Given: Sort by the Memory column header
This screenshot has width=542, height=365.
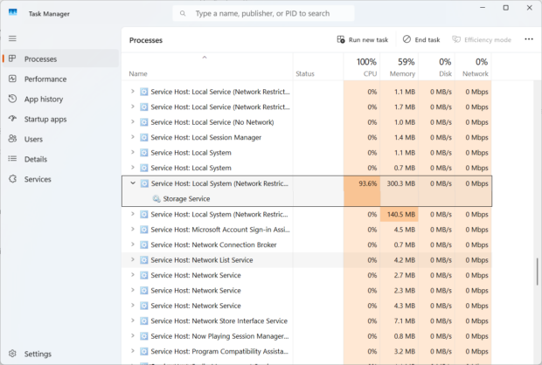Looking at the screenshot, I should click(400, 66).
